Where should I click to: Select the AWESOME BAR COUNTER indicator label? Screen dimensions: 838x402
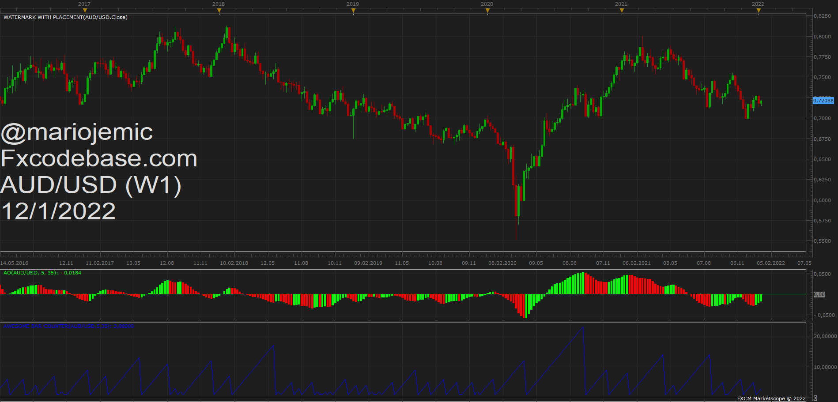69,327
